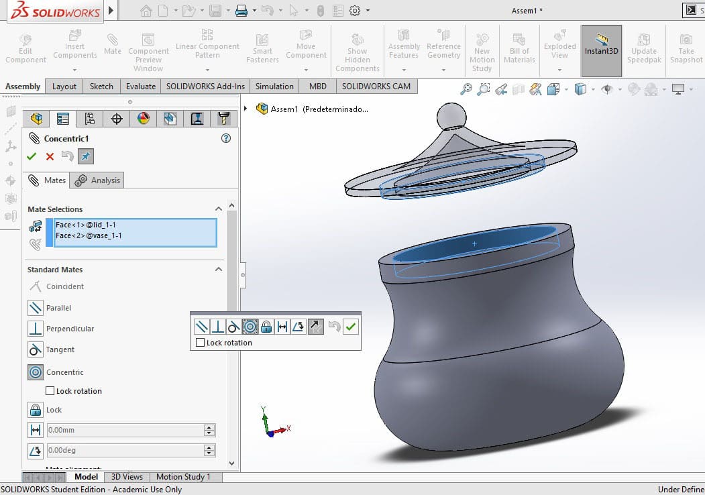Click the distance value field 0.00mm

click(125, 430)
